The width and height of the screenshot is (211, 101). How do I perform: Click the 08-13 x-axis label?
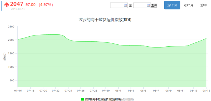[x=194, y=91]
